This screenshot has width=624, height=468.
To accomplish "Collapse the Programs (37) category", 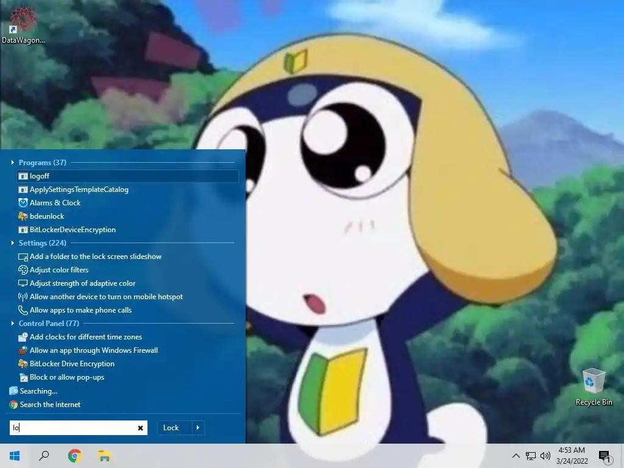I will pos(12,162).
